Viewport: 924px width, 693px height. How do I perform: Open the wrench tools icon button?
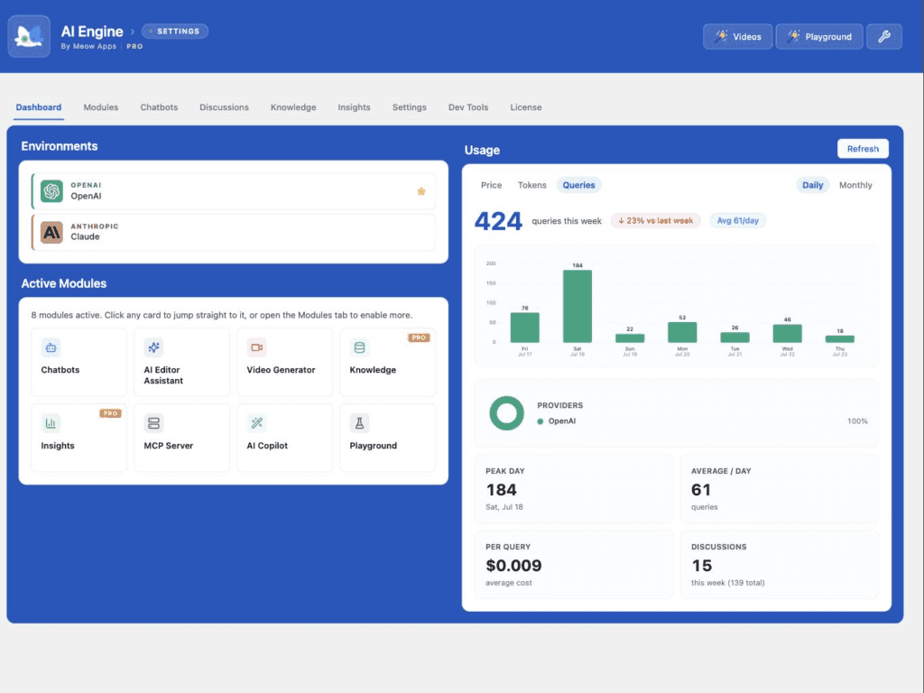click(884, 36)
